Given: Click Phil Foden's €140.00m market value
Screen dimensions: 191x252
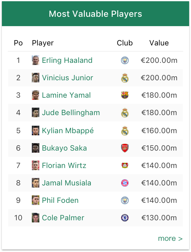Looking at the screenshot, I should point(159,200).
